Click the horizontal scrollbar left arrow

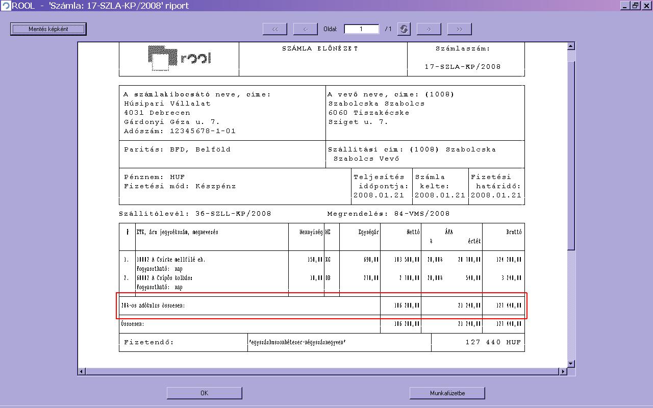[x=82, y=371]
